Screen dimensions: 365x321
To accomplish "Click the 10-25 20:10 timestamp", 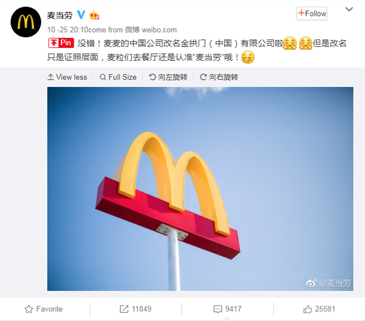I will click(x=68, y=30).
